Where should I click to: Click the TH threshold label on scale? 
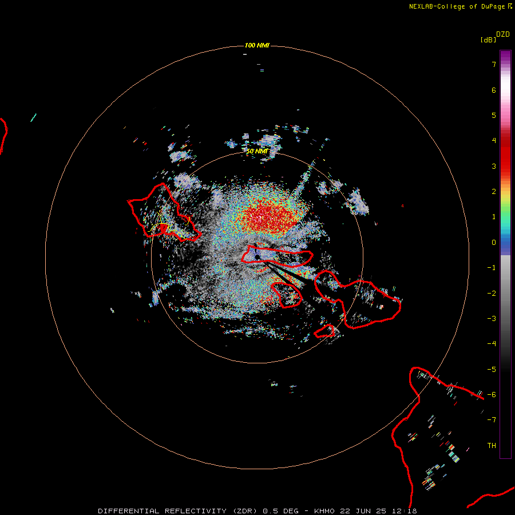492,446
